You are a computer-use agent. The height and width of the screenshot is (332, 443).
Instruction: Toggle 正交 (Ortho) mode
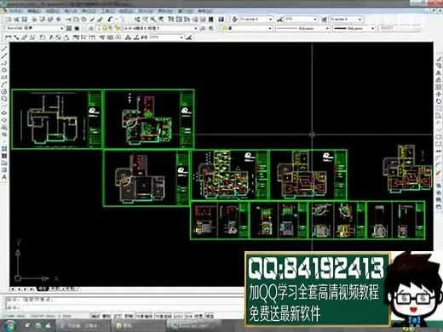point(118,316)
